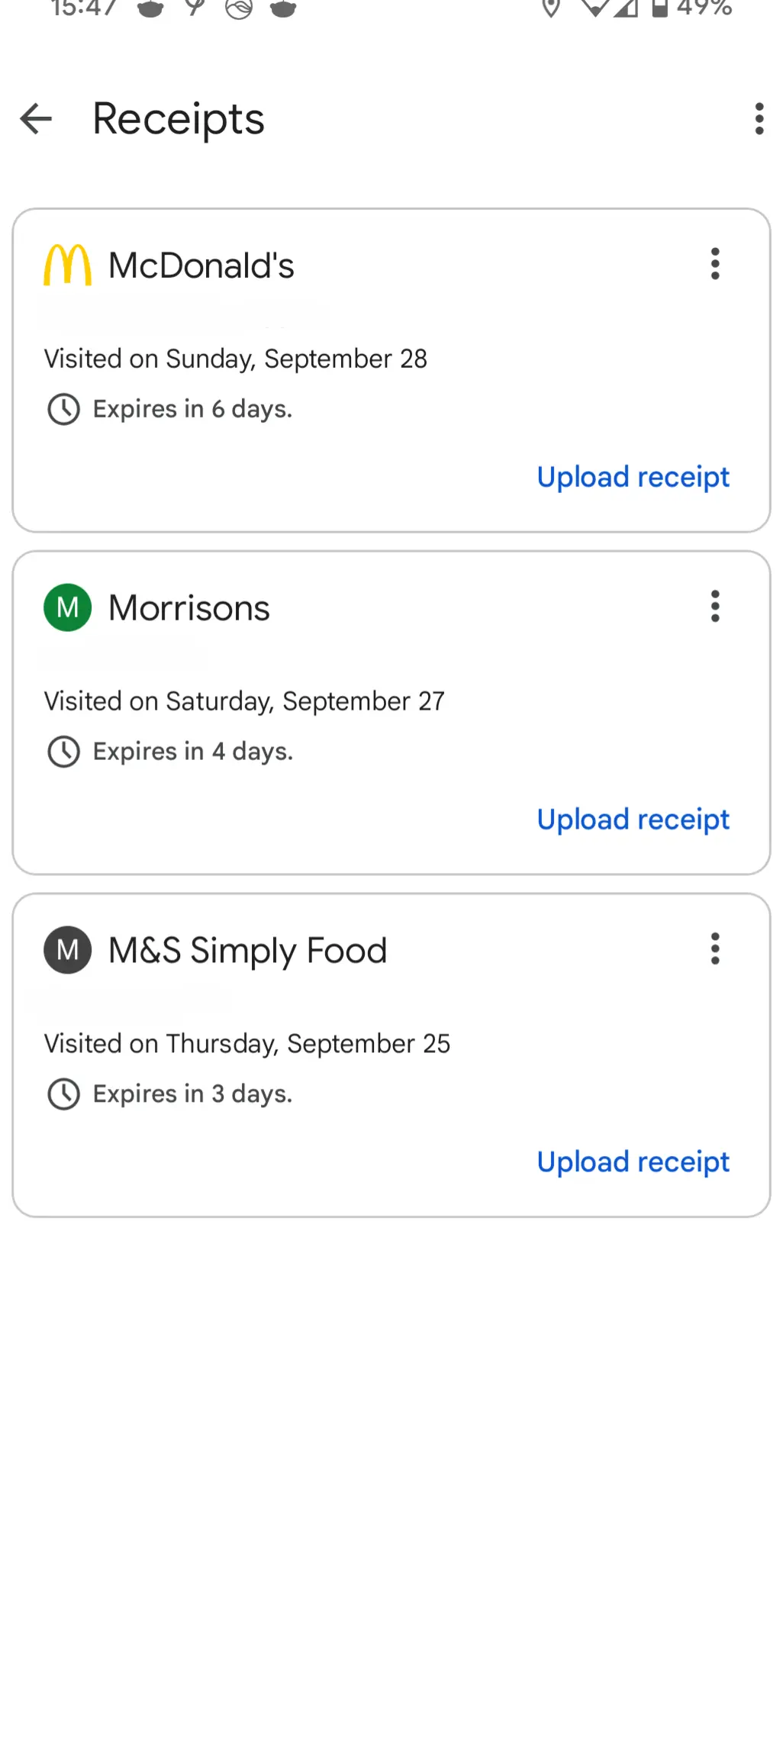Open the Receipts page overflow menu

[759, 119]
